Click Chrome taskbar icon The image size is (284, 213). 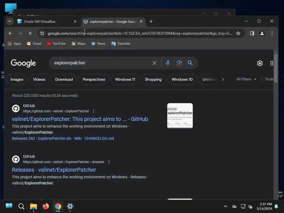(x=58, y=206)
